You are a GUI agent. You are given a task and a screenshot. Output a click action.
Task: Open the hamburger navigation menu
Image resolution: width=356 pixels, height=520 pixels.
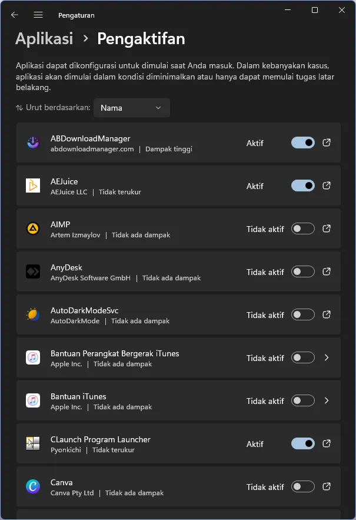point(38,15)
